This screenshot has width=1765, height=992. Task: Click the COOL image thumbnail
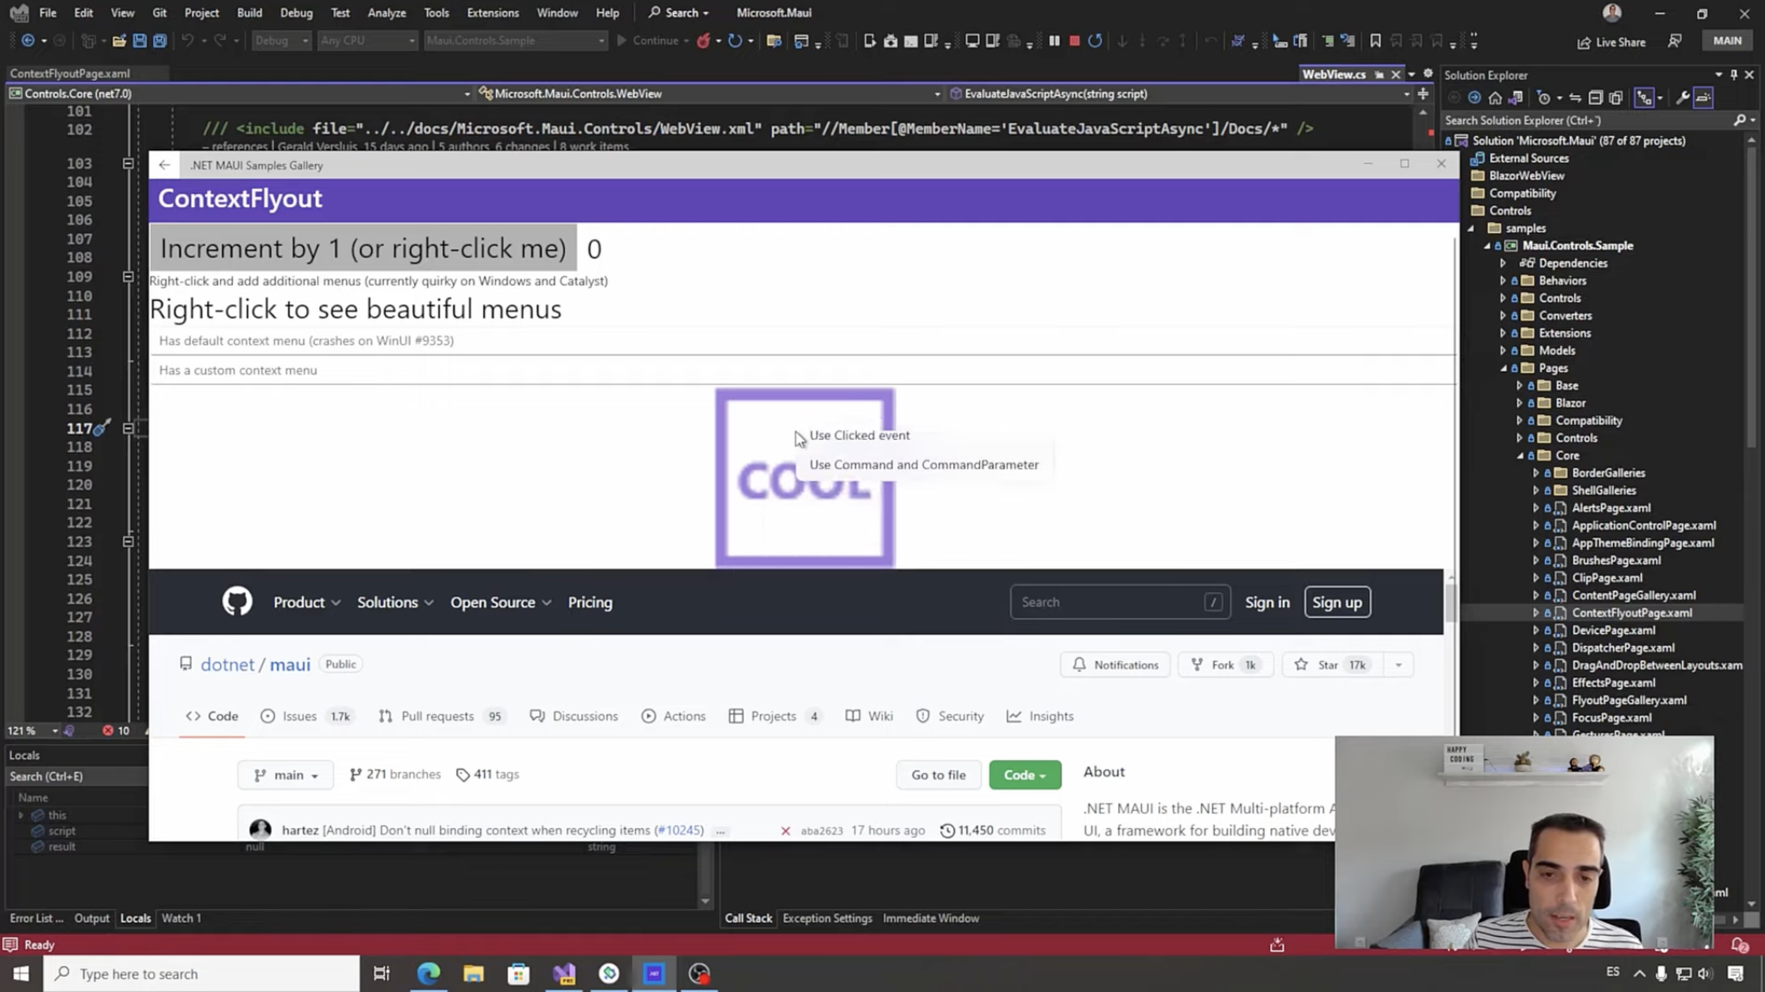click(805, 479)
